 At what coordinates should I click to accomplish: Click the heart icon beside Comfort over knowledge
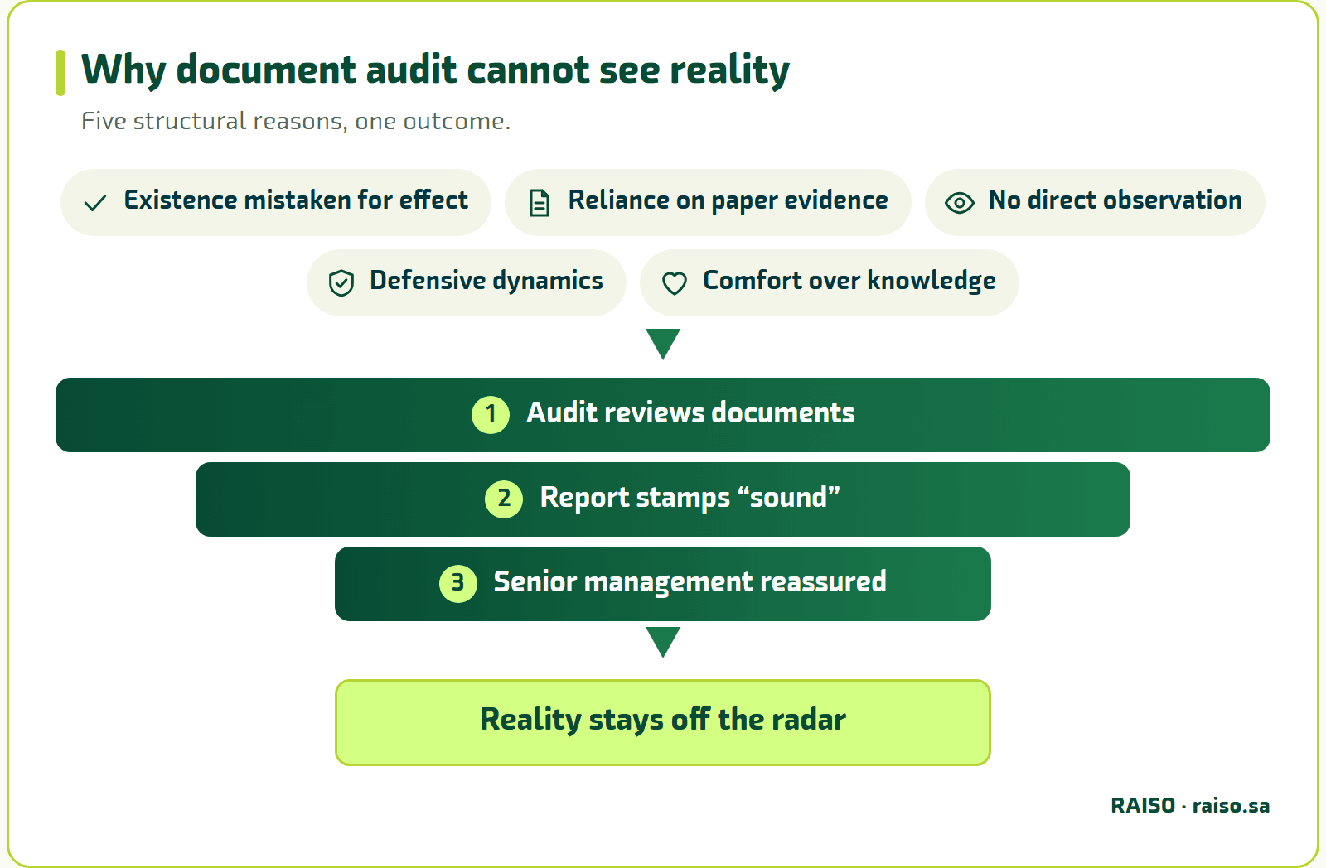pyautogui.click(x=675, y=283)
